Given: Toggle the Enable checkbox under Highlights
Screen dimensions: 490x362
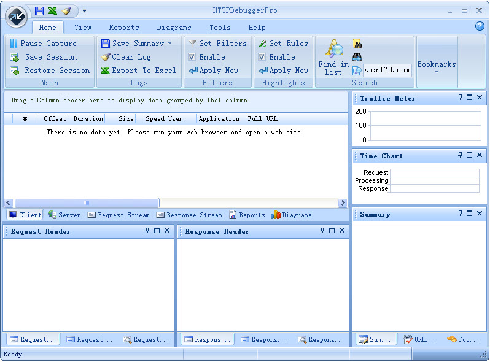Looking at the screenshot, I should (x=262, y=57).
